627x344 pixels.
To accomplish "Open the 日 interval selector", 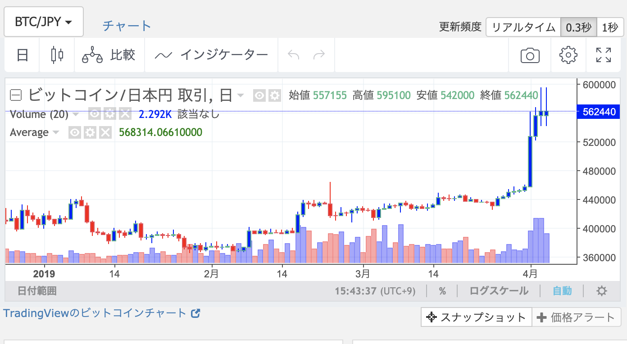I will tap(22, 55).
